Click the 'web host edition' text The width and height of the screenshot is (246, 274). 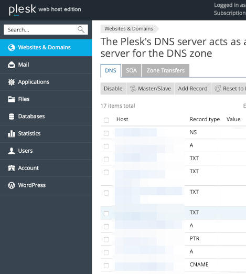60,9
